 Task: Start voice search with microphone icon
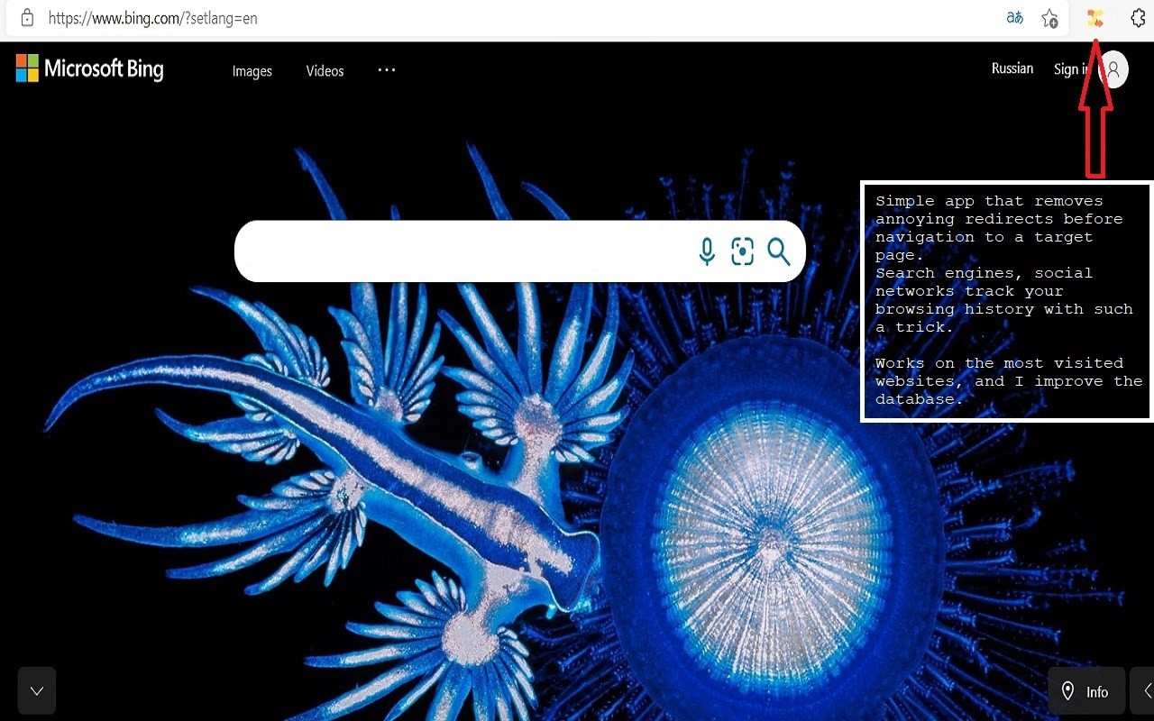[x=707, y=251]
